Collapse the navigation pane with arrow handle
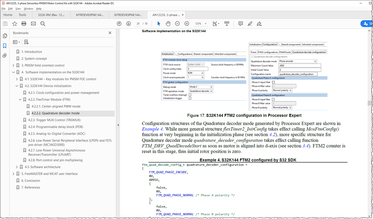 tap(118, 125)
